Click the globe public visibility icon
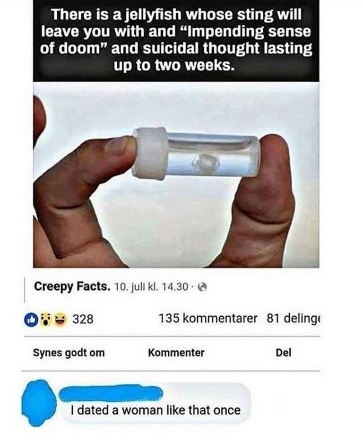363x442 pixels. 203,287
